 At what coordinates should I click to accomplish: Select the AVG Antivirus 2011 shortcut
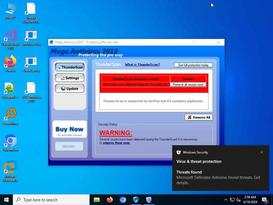(x=31, y=92)
